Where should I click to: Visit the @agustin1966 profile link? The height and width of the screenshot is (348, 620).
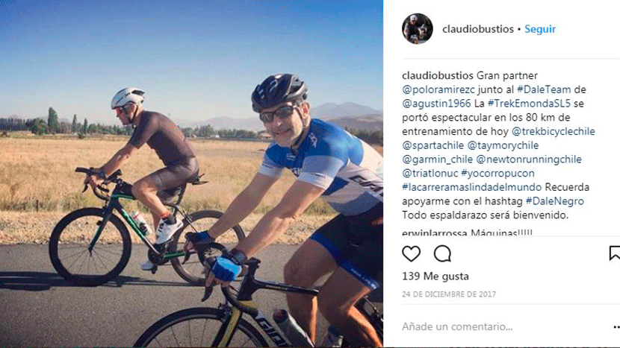tap(436, 104)
